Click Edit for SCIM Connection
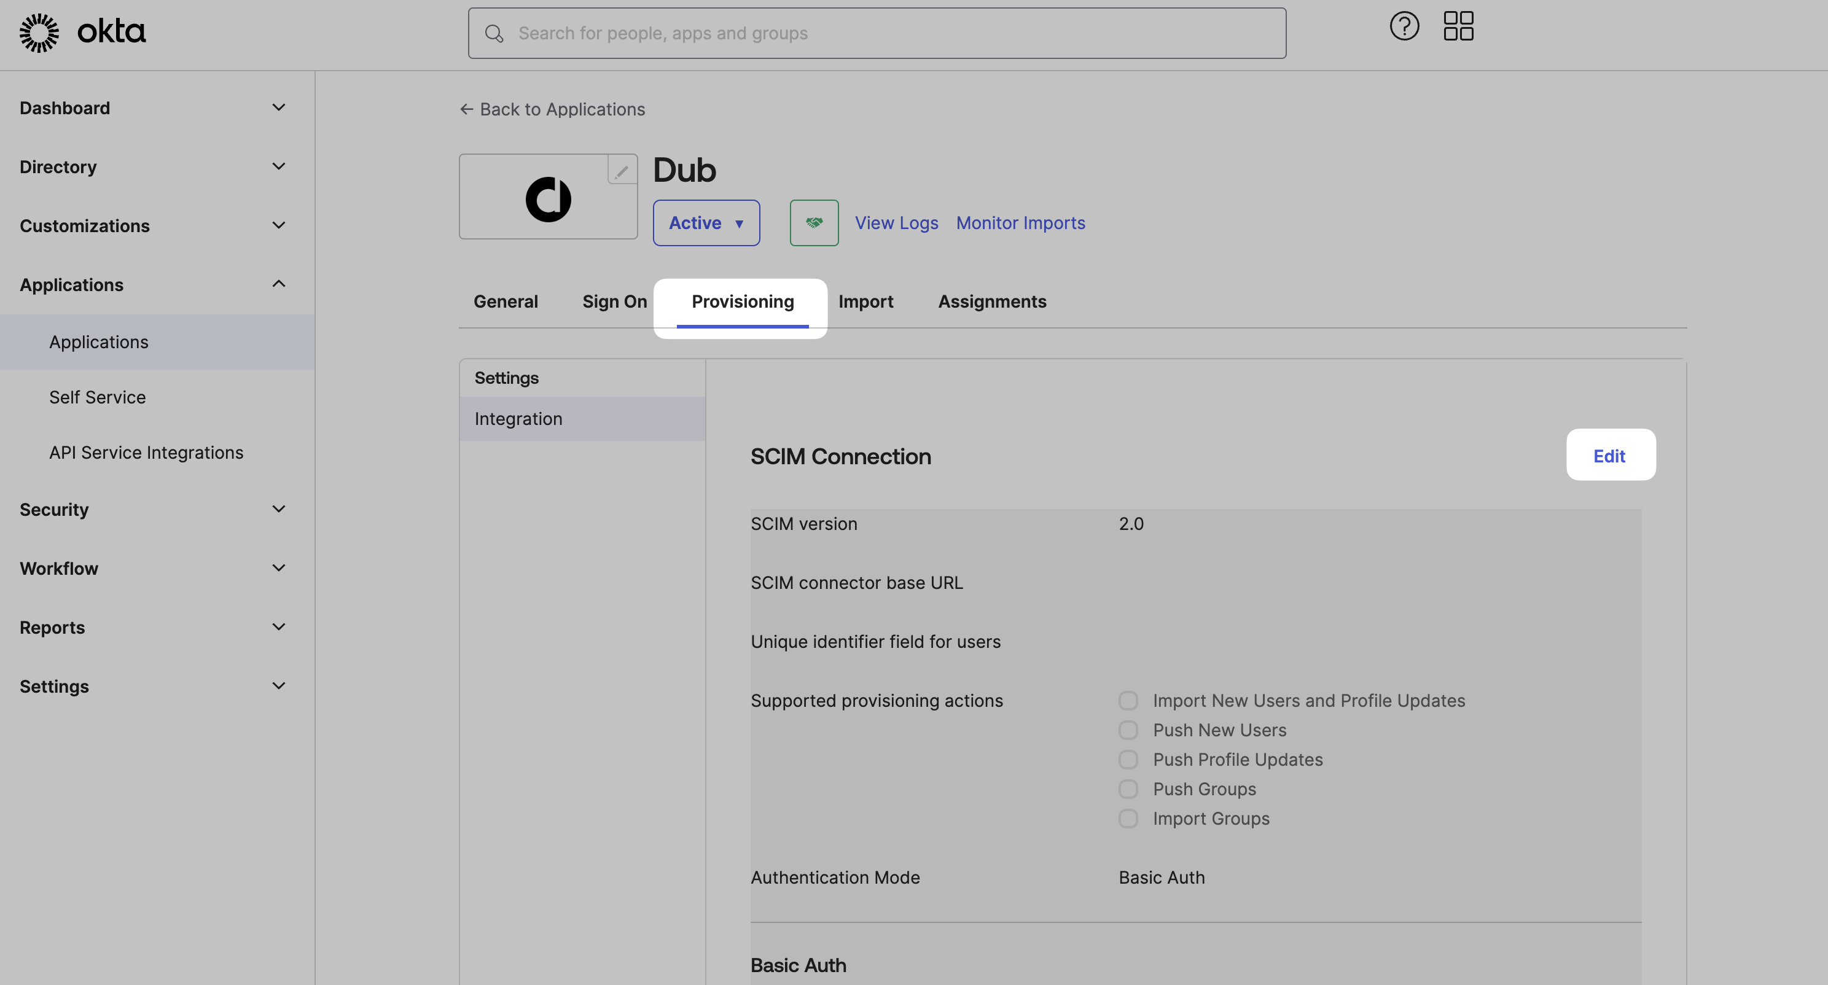Screen dimensions: 1828x985 point(1609,456)
